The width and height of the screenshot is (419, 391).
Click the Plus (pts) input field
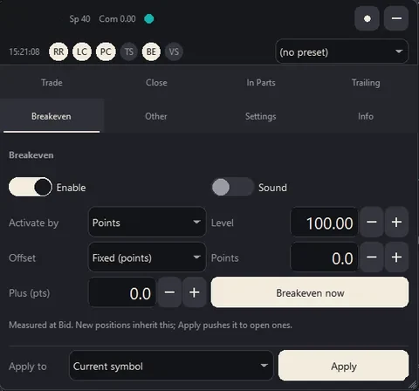pos(122,292)
